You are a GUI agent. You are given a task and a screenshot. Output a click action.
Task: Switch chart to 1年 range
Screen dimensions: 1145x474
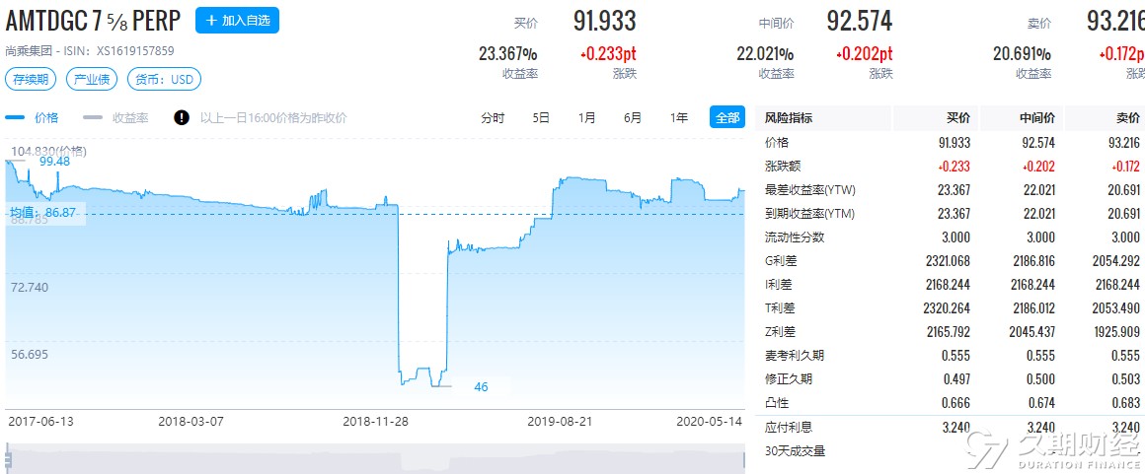pos(679,117)
